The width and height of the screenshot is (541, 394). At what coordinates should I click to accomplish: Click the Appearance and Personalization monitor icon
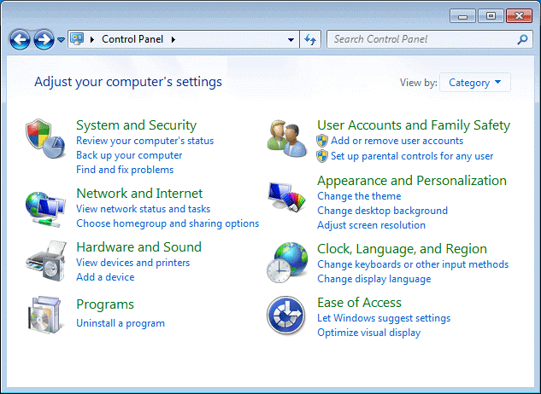pyautogui.click(x=286, y=197)
